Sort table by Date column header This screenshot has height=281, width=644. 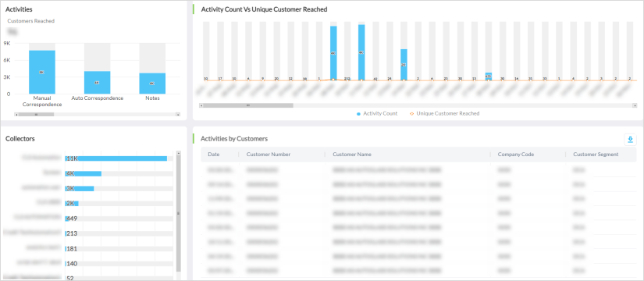214,155
